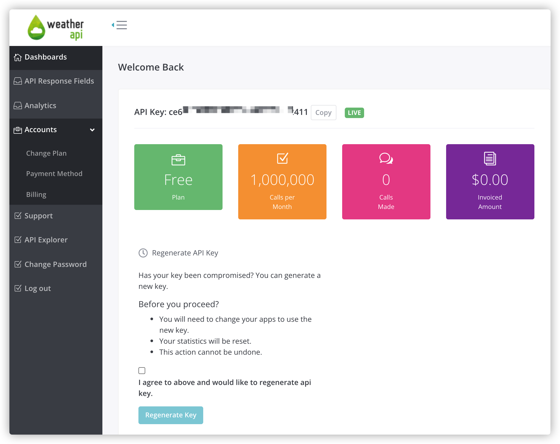Viewport: 560px width, 444px height.
Task: Collapse the Accounts menu chevron
Action: tap(92, 130)
